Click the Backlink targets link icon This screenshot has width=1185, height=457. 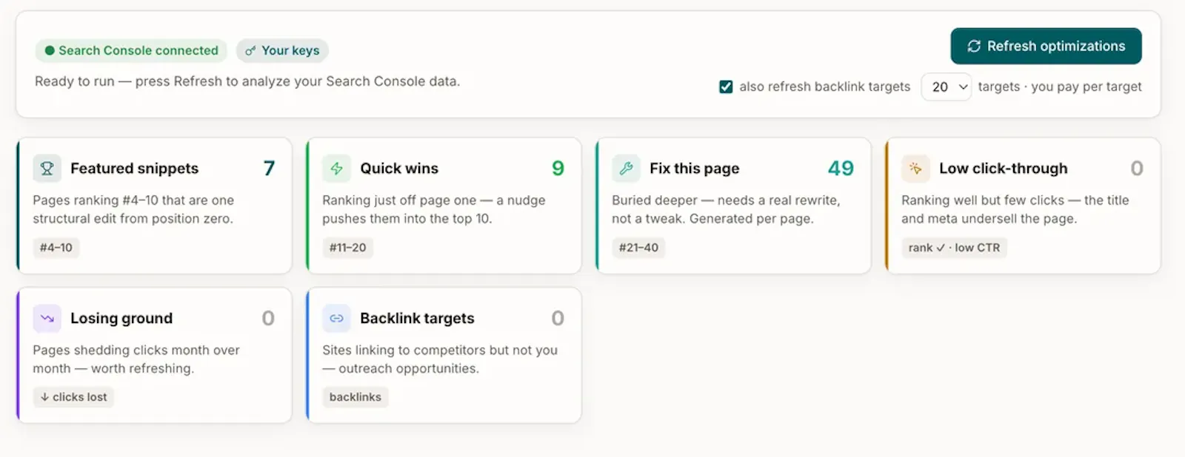tap(336, 319)
